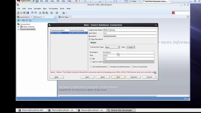Click the Open folder toolbar icon
Viewport: 201px width, 113px height.
tap(21, 13)
